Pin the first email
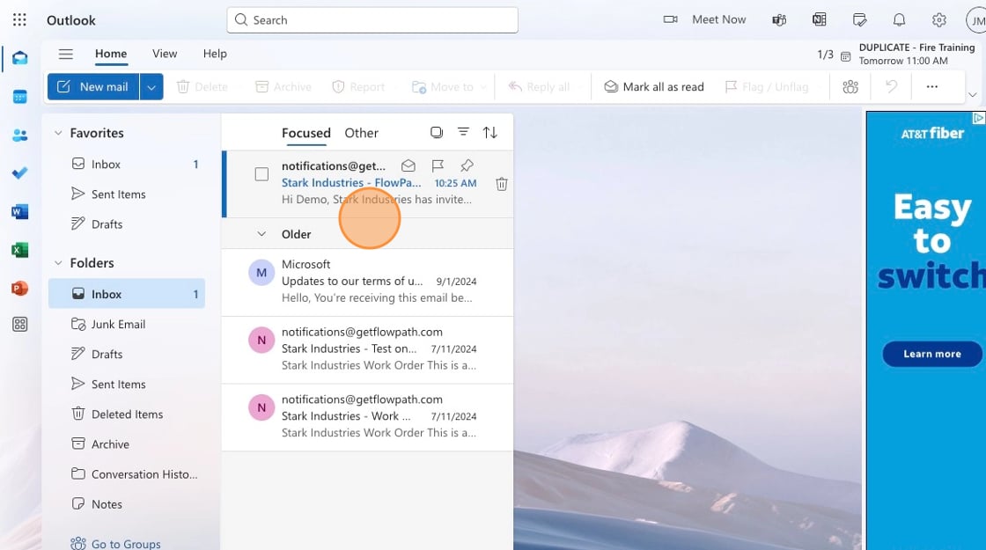 click(x=467, y=166)
